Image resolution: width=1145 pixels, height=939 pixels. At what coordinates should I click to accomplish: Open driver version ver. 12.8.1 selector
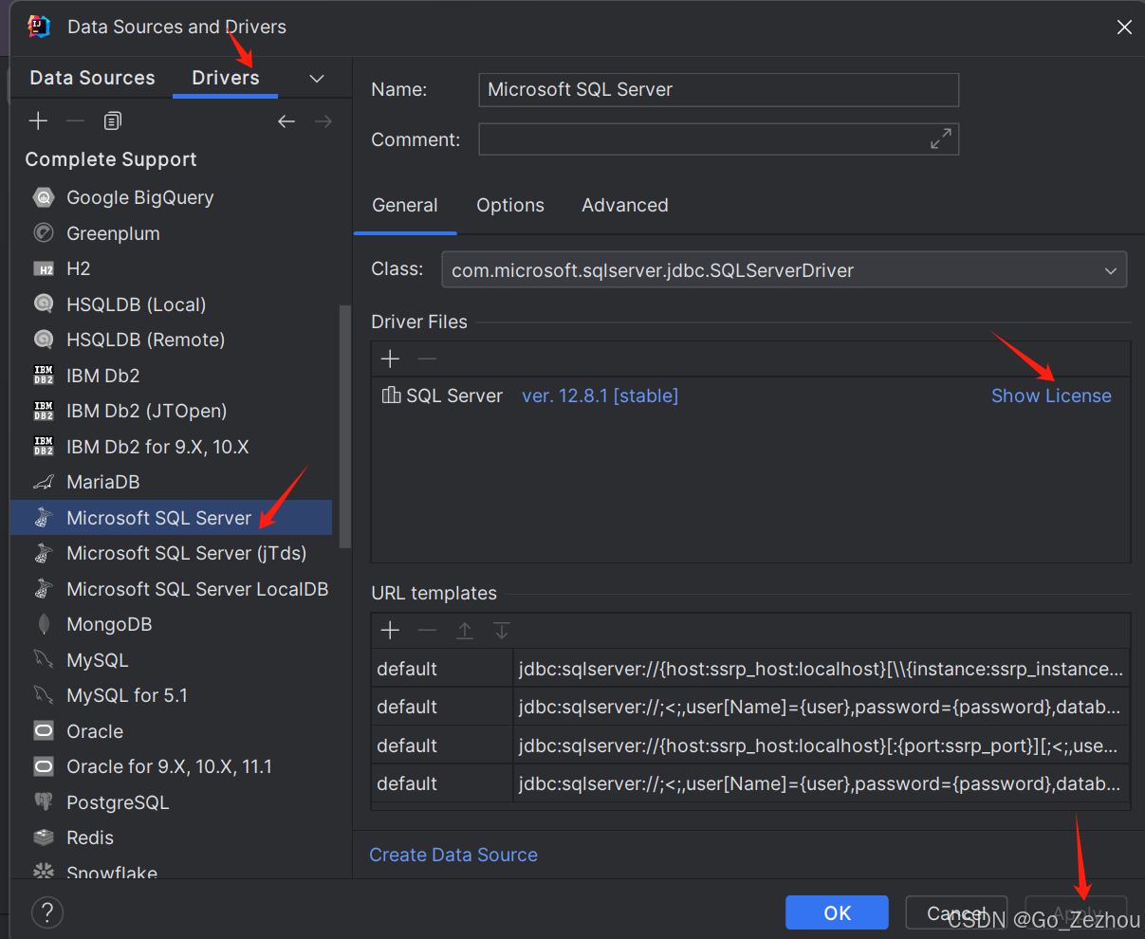600,396
